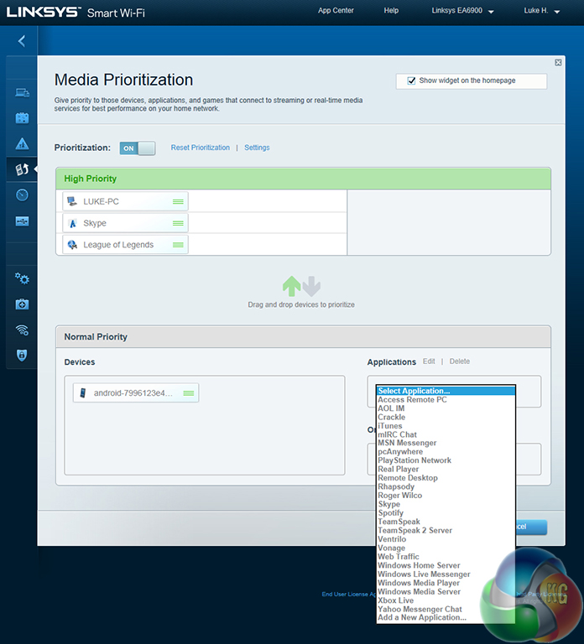This screenshot has height=644, width=584.
Task: Choose Crackle from the application list
Action: click(446, 417)
